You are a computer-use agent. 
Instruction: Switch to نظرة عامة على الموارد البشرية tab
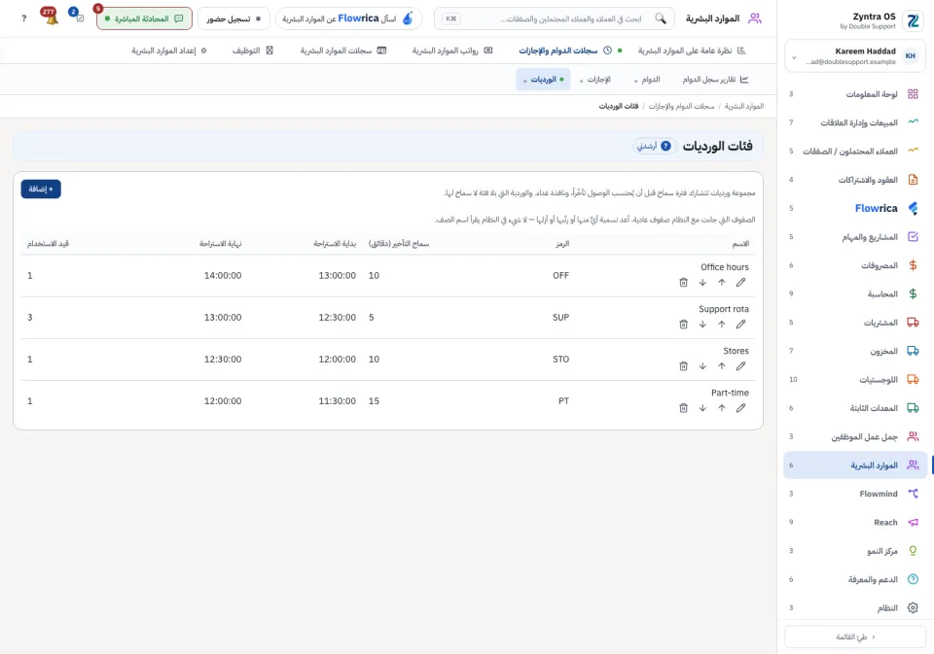(692, 51)
